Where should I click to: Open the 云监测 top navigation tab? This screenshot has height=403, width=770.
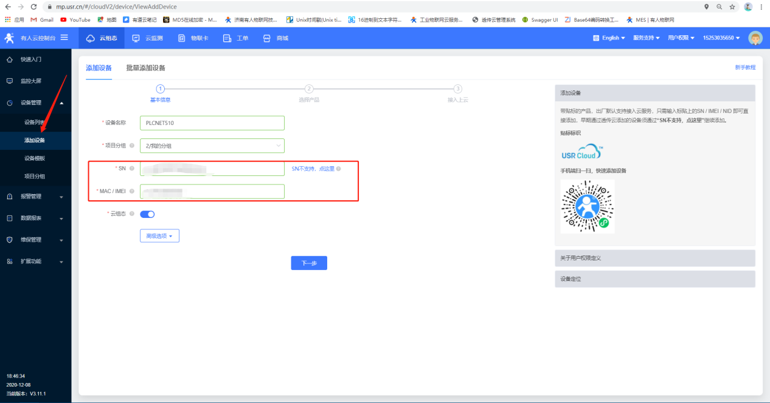pos(148,38)
